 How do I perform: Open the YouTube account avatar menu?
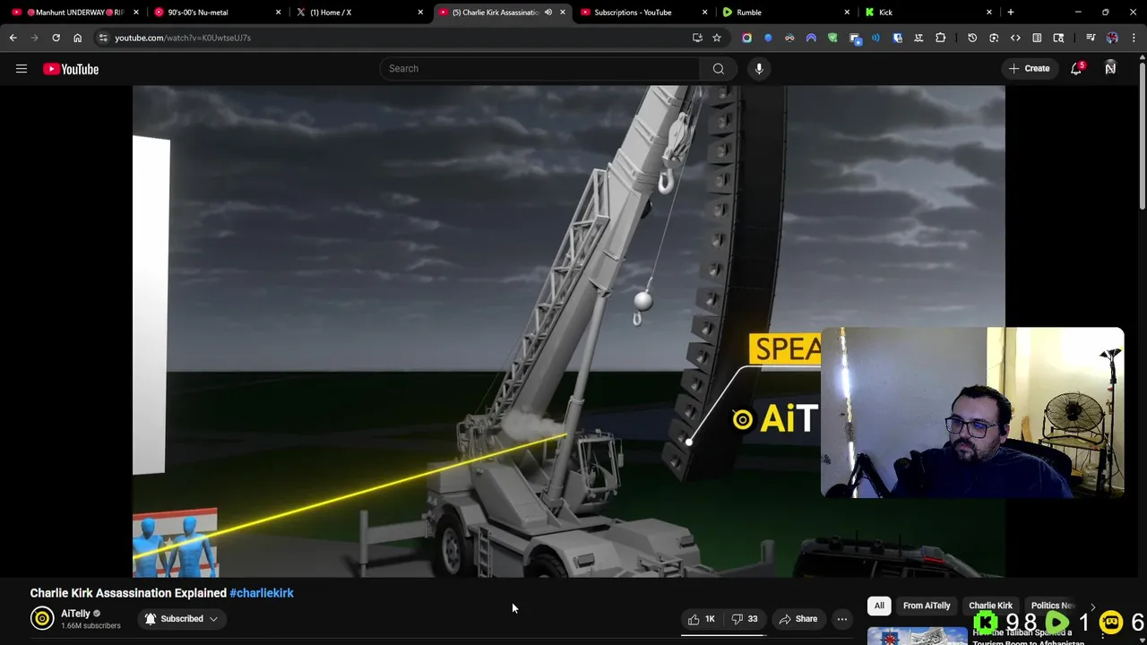1110,69
